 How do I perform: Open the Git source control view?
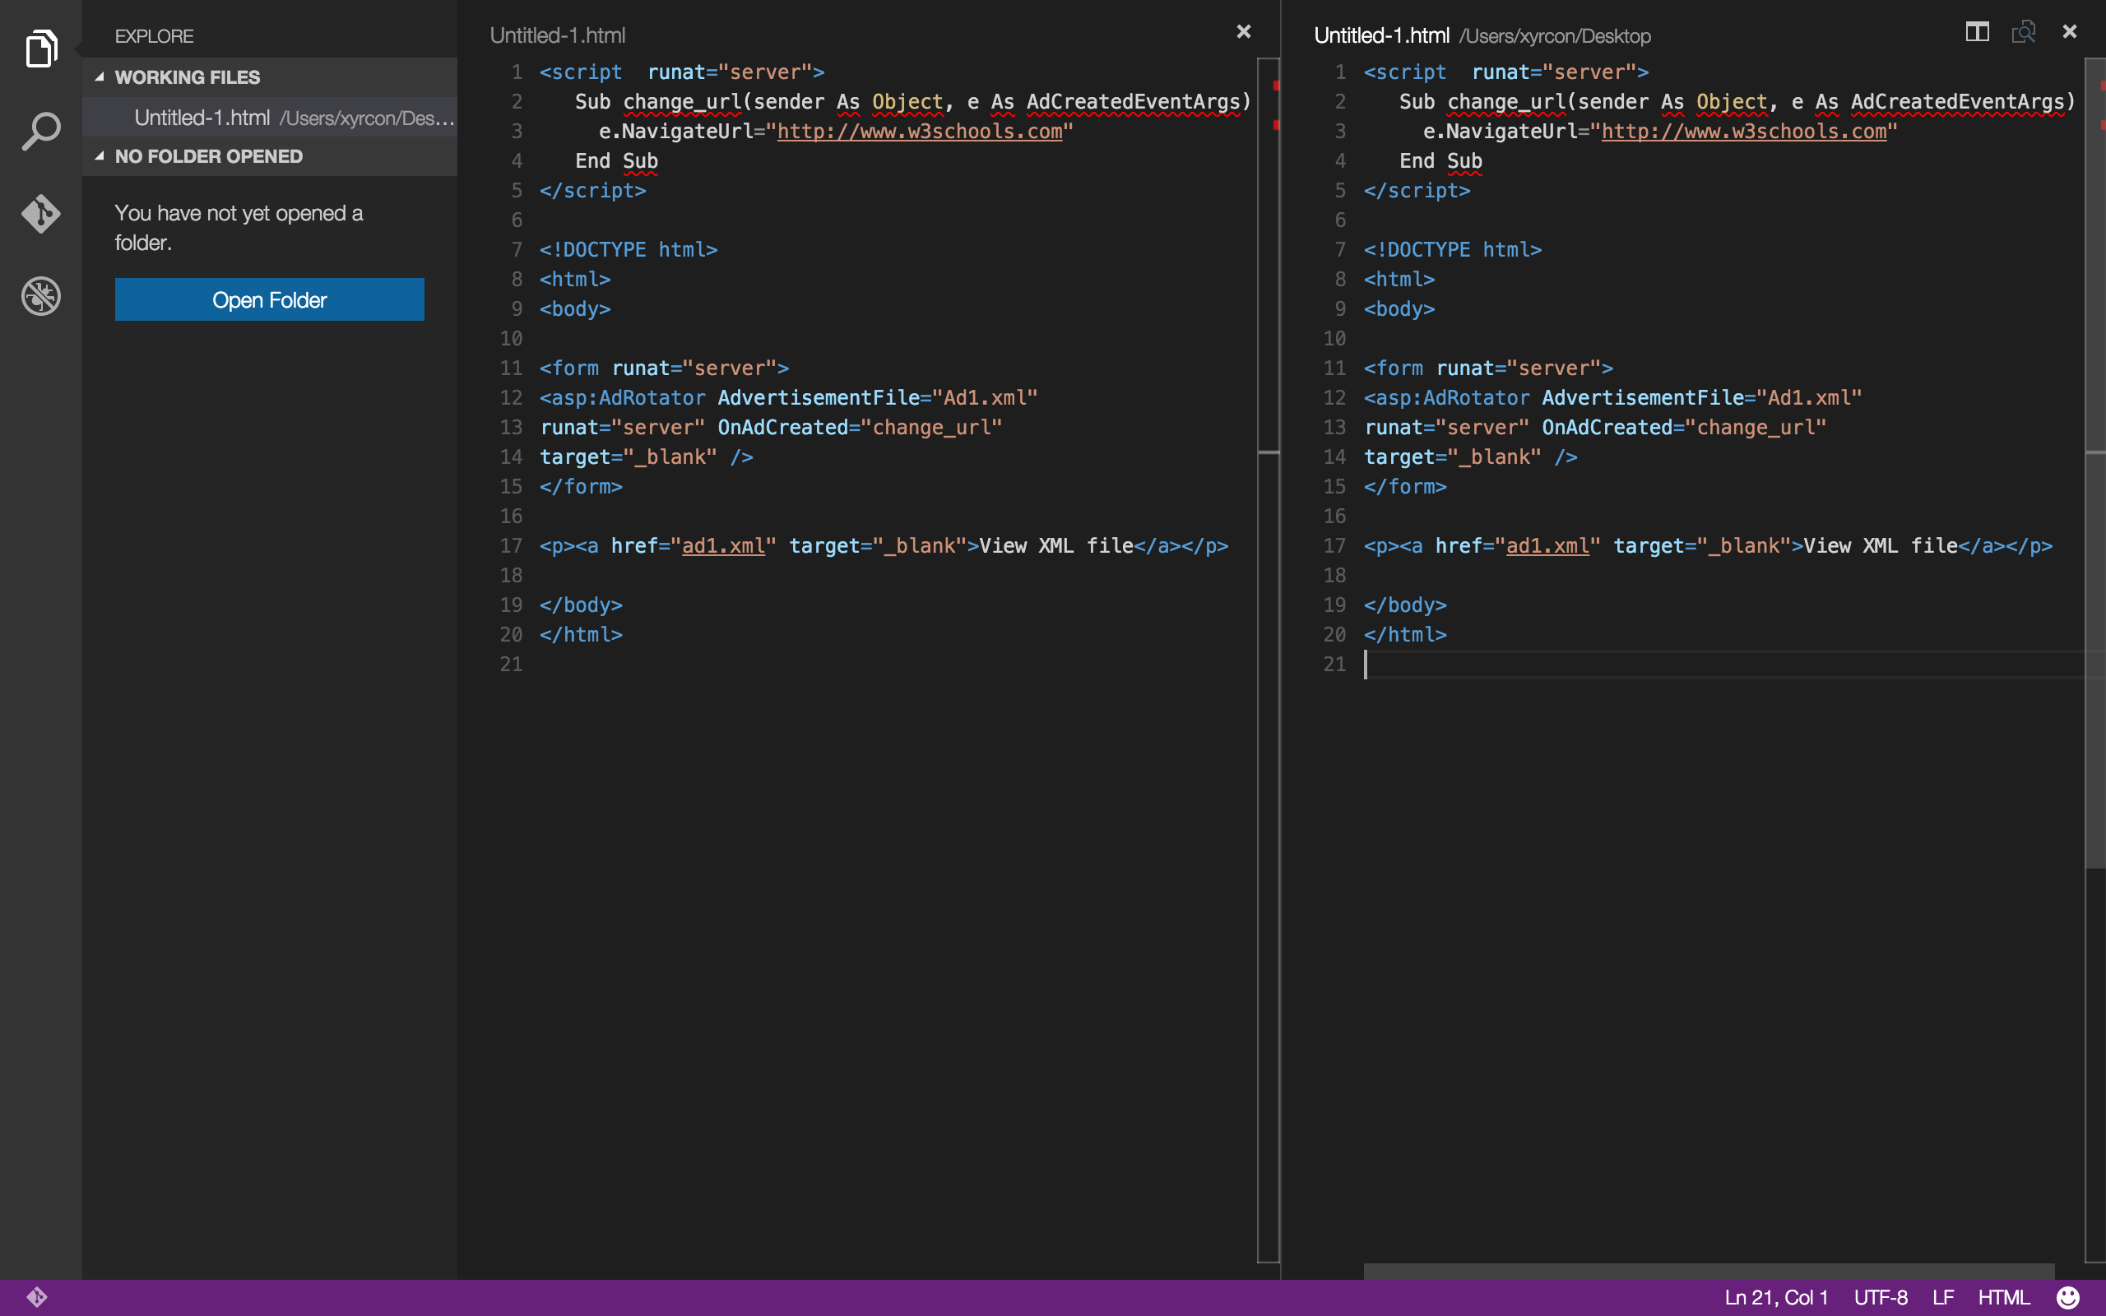(41, 213)
